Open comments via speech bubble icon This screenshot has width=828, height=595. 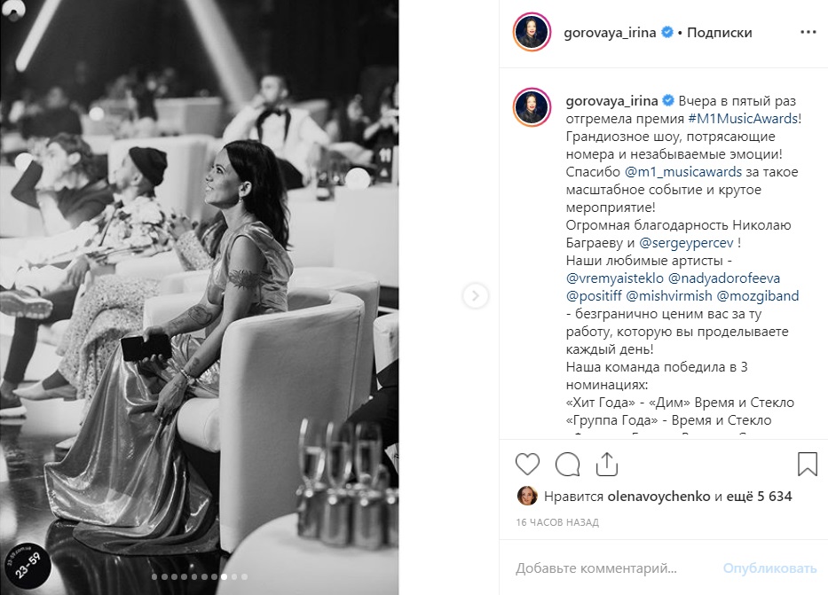pyautogui.click(x=568, y=464)
